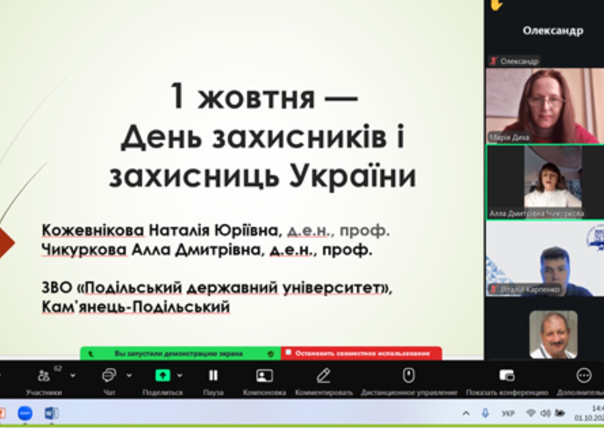
Task: Pause the screen share with Пауза
Action: 213,376
